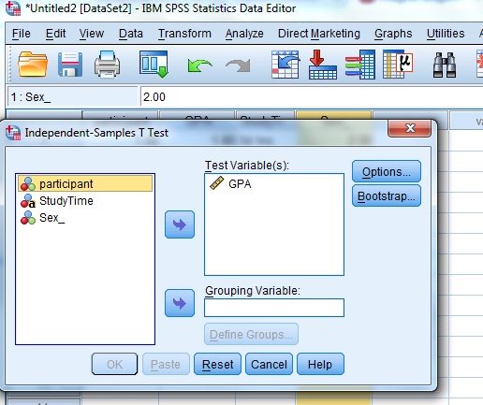Click the Reset button

coord(217,364)
